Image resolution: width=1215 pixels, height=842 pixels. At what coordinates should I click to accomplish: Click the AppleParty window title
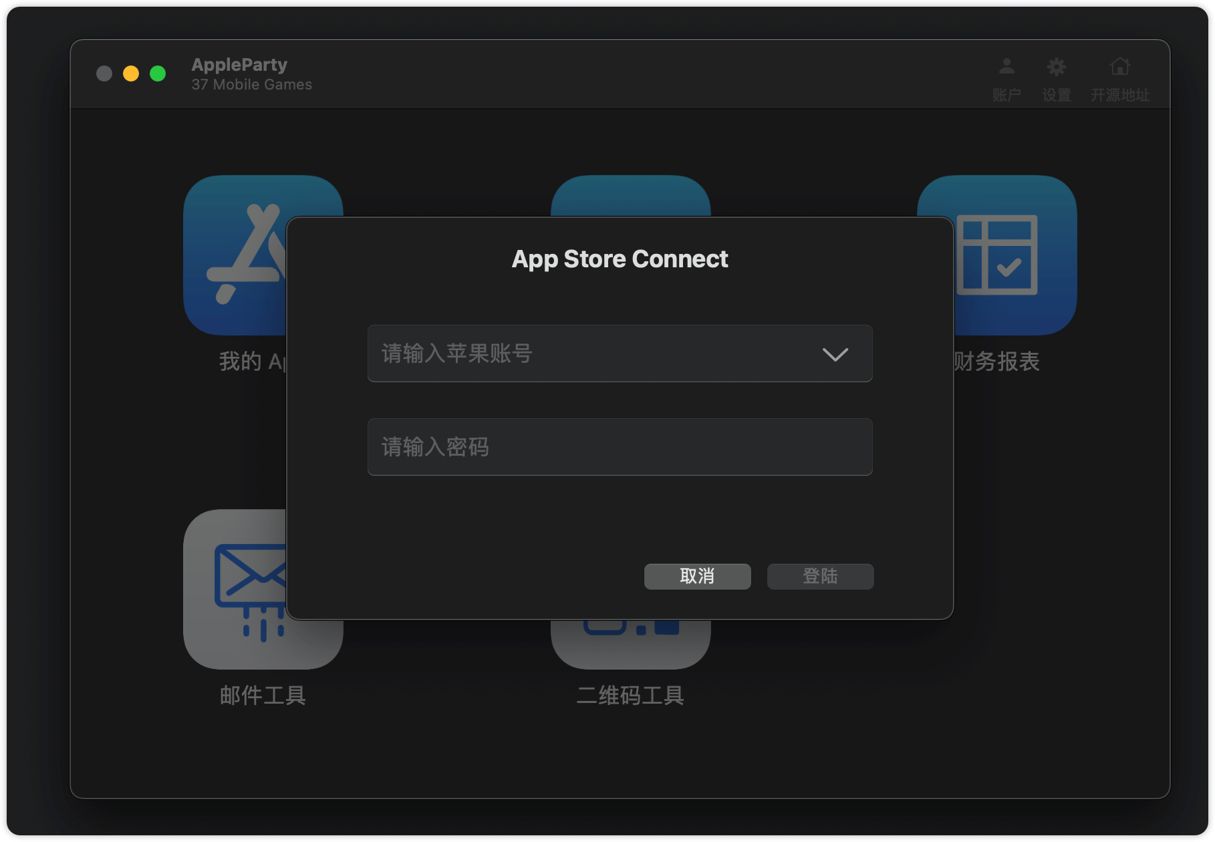point(239,65)
